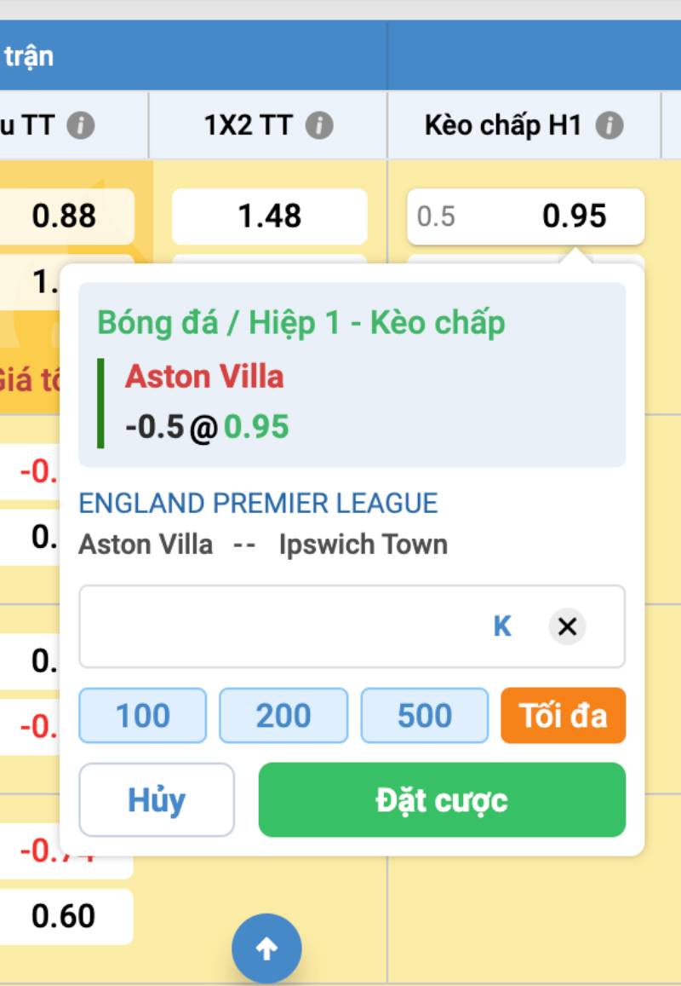681x986 pixels.
Task: Open the ENGLAND PREMIER LEAGUE link
Action: [x=258, y=504]
